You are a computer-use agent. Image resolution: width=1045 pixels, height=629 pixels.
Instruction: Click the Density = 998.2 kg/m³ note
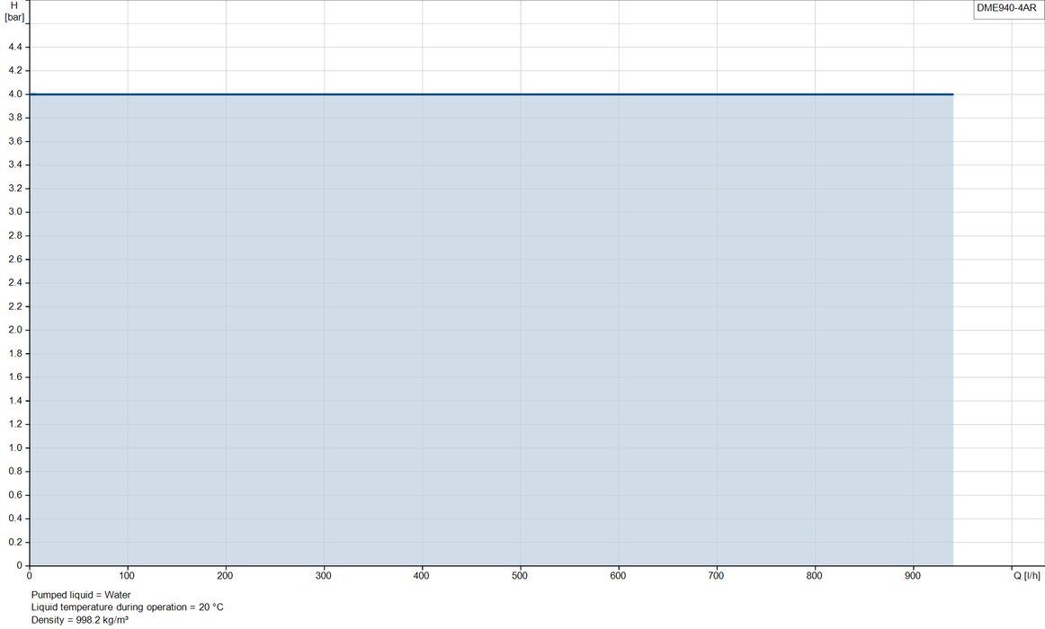pyautogui.click(x=79, y=620)
